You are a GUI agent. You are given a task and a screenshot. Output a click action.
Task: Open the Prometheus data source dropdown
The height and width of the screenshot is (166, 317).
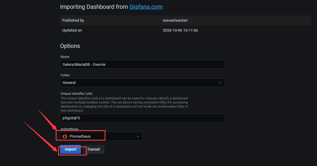[x=101, y=136]
